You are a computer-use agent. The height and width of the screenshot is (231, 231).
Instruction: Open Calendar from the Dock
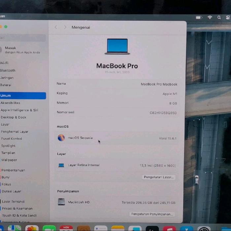(66, 228)
